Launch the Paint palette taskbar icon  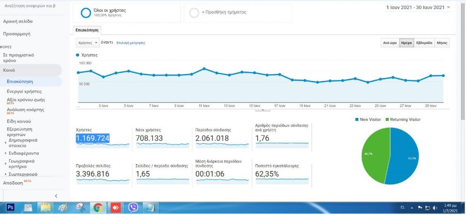(x=63, y=208)
